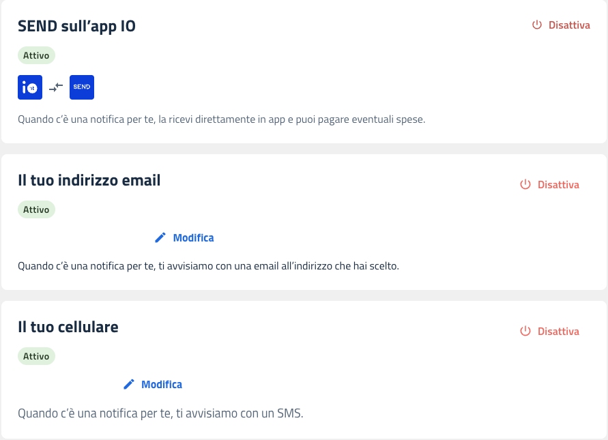Viewport: 608px width, 440px height.
Task: Deactivate SMS notifications with Disattiva
Action: coord(558,332)
